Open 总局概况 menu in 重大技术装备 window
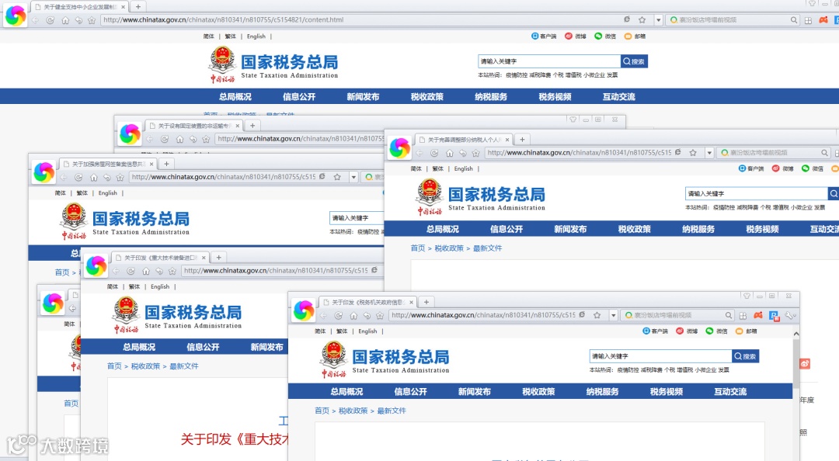The height and width of the screenshot is (461, 839). 139,347
